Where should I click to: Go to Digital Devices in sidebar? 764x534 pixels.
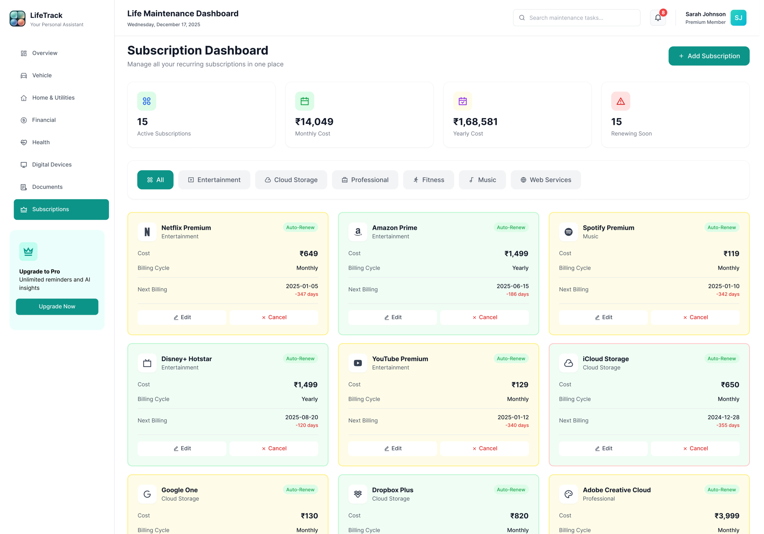[x=52, y=165]
